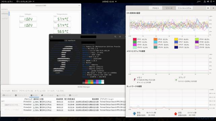The width and height of the screenshot is (216, 121).
Task: Sort tasks by 残り時間(推定) column header
Action: [70, 99]
